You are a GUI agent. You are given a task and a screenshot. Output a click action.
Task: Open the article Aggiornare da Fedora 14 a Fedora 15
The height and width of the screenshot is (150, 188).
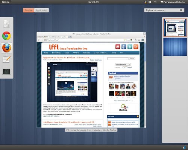[67, 57]
